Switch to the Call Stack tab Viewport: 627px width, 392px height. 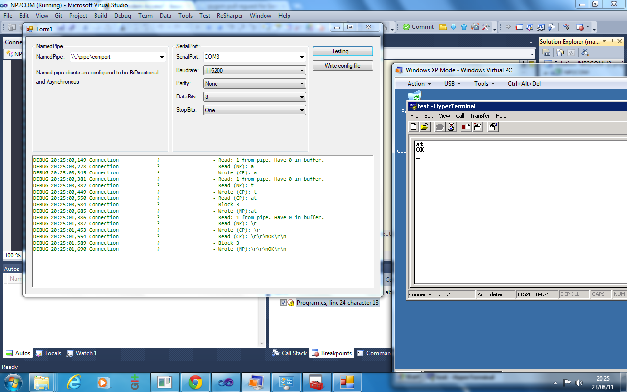(x=289, y=353)
